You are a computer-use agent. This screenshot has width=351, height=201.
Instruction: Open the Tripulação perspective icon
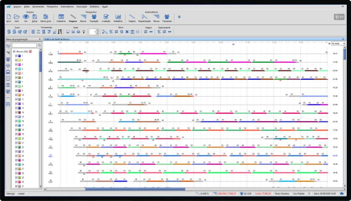[94, 17]
